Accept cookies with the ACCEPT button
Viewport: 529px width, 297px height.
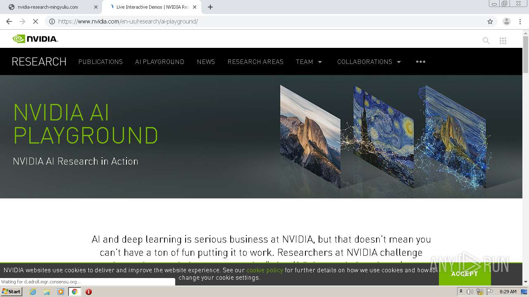tap(465, 274)
